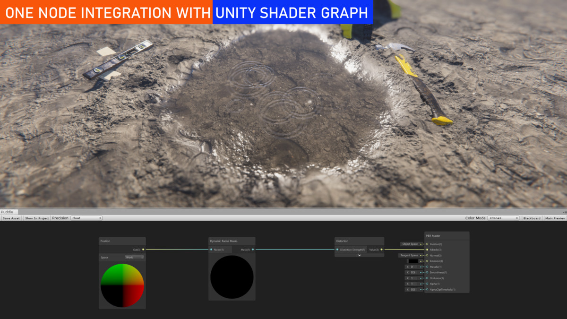Open the Precision dropdown set to Float
Screen dimensions: 567x319
click(86, 218)
